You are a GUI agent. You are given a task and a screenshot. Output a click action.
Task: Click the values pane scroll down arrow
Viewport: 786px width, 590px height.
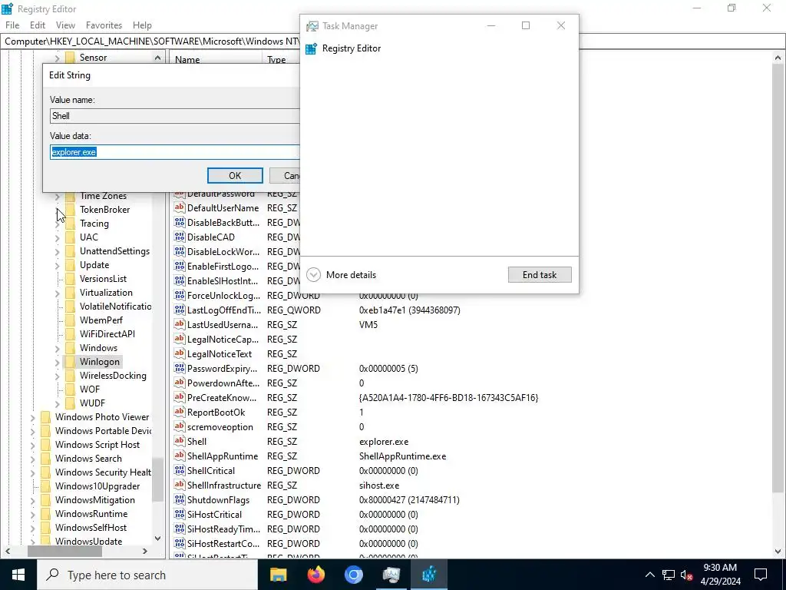tap(778, 552)
